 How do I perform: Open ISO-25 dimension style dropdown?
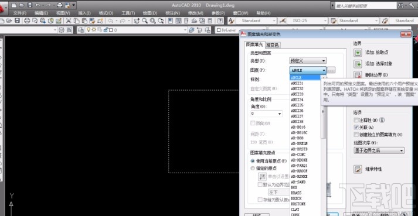[x=307, y=20]
